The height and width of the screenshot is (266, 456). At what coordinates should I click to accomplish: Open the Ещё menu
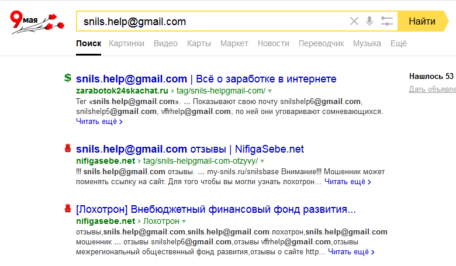click(398, 43)
